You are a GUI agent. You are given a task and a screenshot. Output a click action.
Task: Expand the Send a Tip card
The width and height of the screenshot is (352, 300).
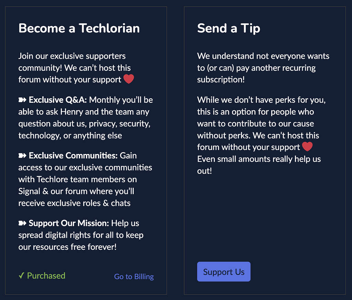(x=264, y=149)
